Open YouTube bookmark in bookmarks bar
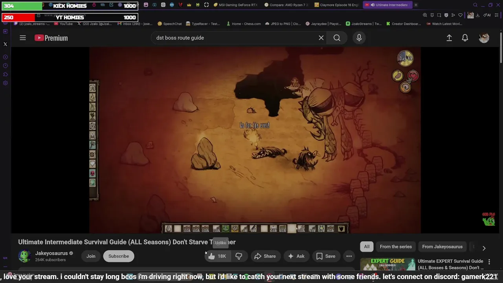The height and width of the screenshot is (283, 503). coord(63,24)
